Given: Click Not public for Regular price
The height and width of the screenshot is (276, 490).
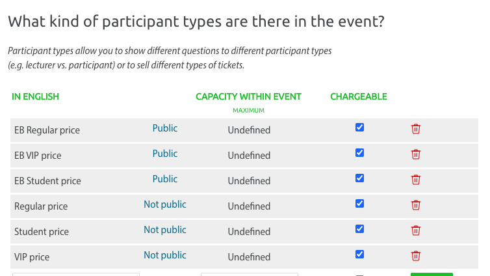Looking at the screenshot, I should [x=165, y=204].
